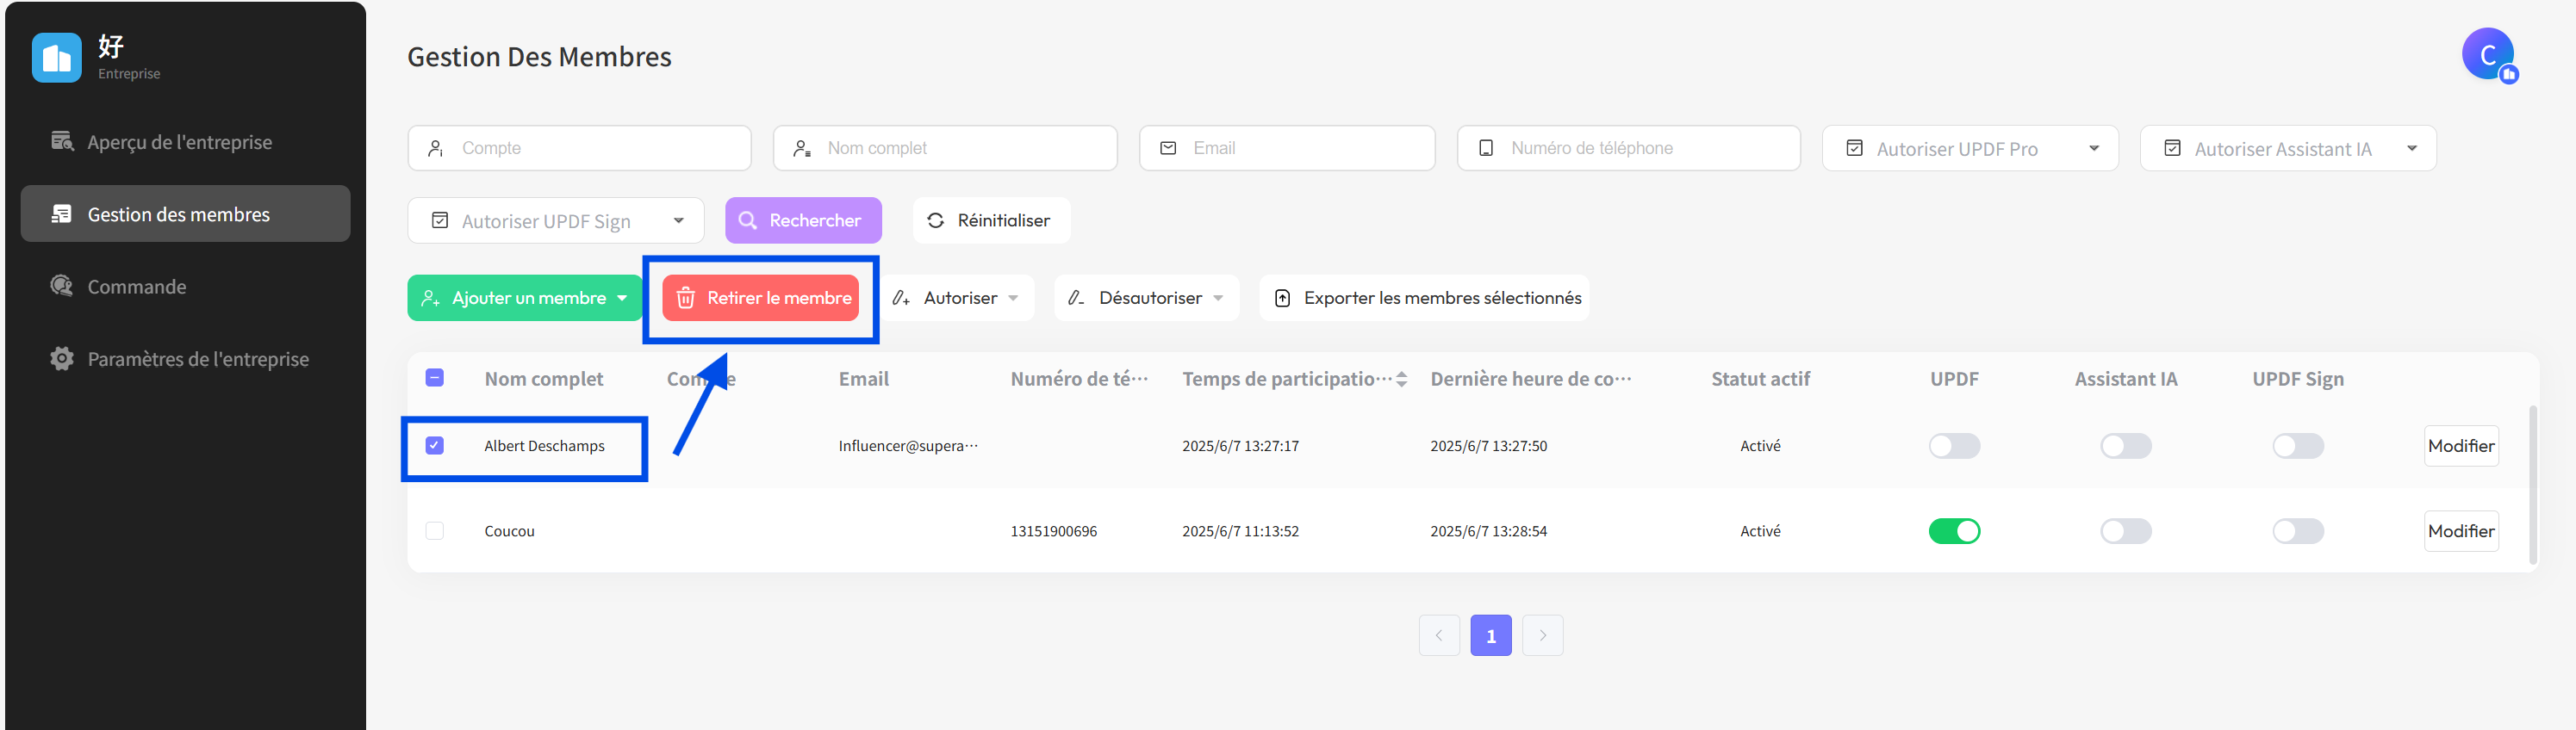
Task: Click the phone number 13151900696
Action: point(1054,531)
